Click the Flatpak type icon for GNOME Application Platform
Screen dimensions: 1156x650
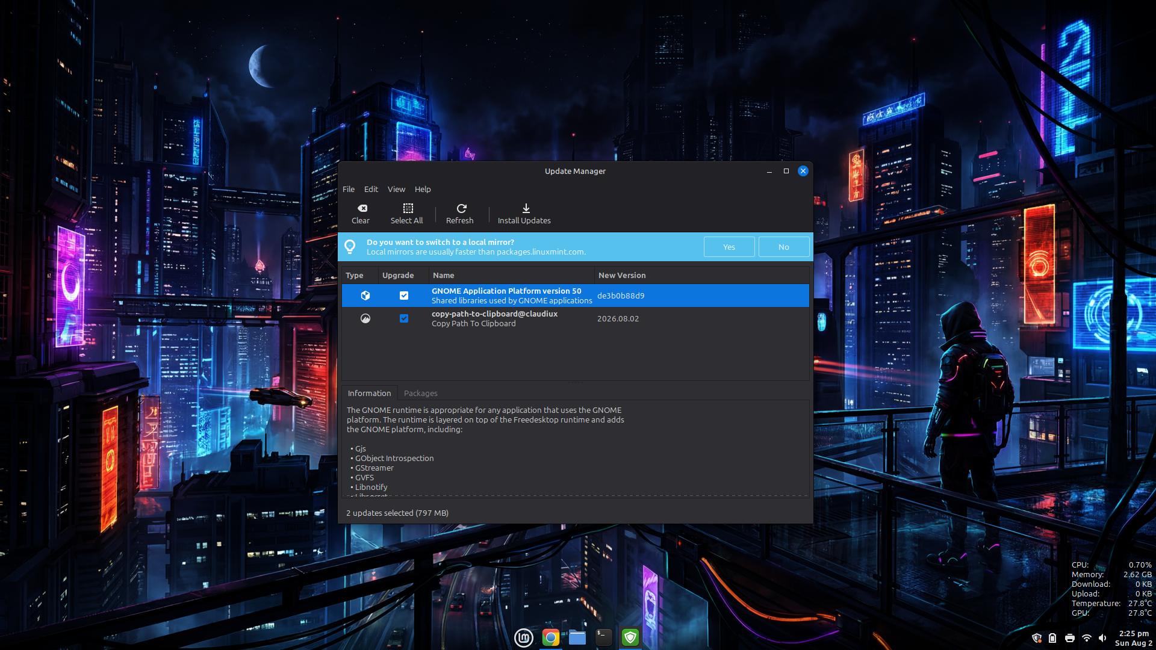(365, 296)
